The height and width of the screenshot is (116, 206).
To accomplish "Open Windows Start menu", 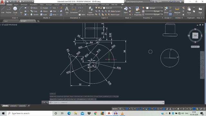I will click(3, 113).
